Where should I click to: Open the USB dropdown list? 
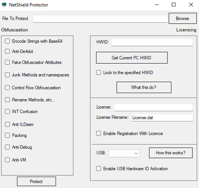point(124,153)
